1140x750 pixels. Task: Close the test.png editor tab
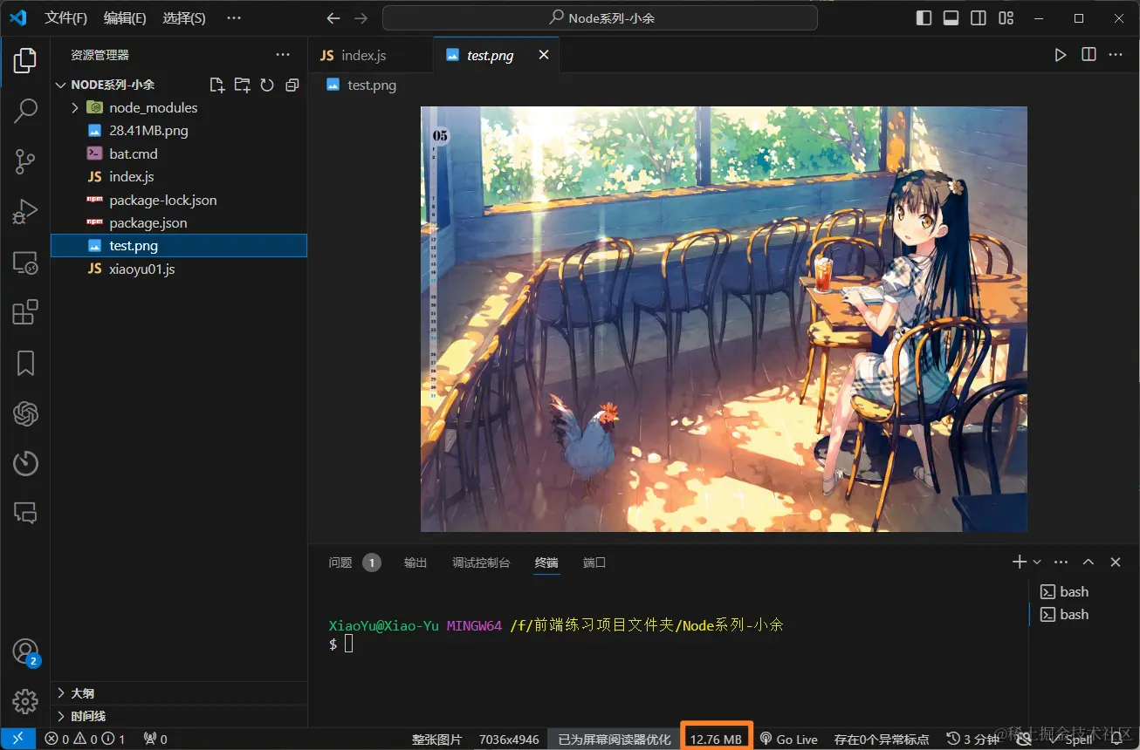pyautogui.click(x=543, y=55)
